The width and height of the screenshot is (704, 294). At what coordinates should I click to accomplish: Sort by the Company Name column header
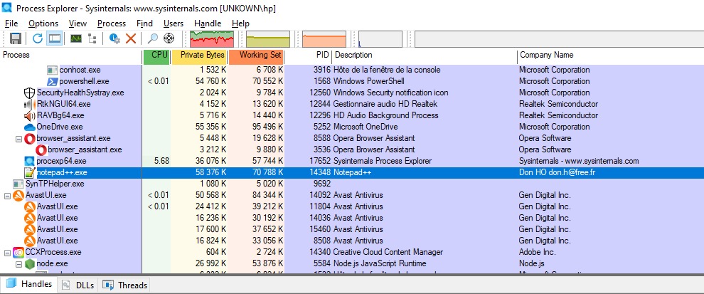pyautogui.click(x=611, y=56)
